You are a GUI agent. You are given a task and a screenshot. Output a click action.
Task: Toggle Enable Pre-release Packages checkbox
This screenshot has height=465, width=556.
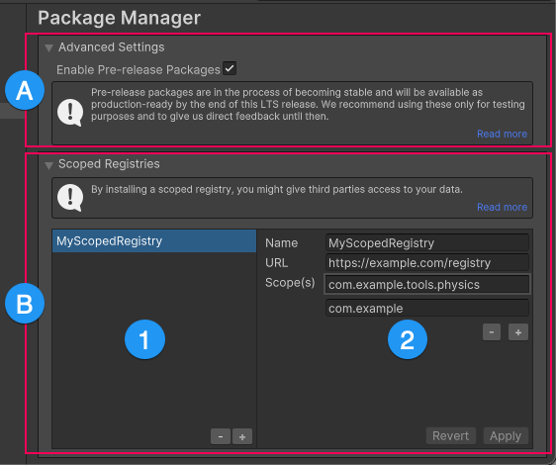click(x=230, y=68)
